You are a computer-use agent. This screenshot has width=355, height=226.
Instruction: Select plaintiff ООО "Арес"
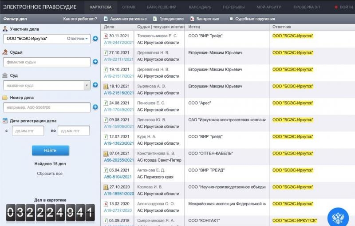199,103
